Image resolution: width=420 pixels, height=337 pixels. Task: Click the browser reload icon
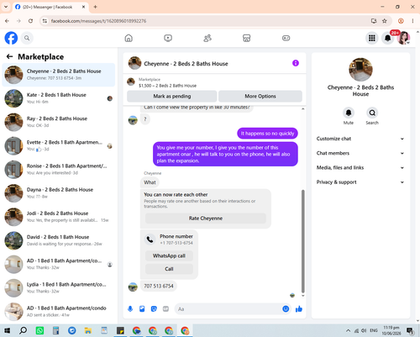30,21
